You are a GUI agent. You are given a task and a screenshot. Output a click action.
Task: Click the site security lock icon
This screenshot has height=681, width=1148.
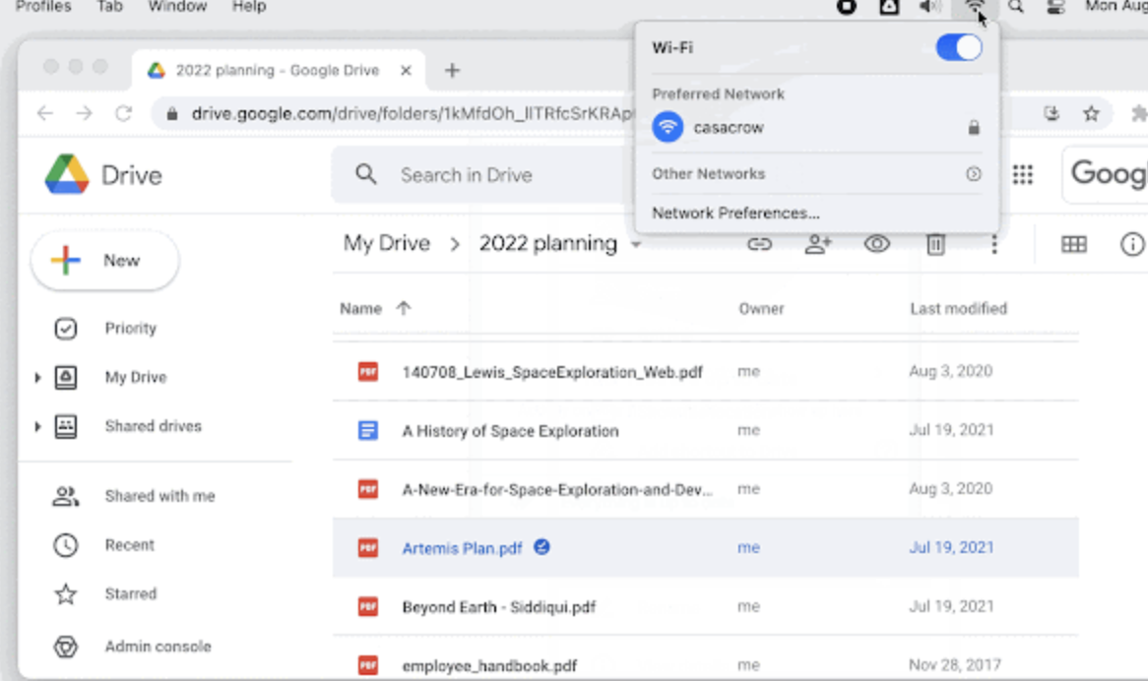172,113
